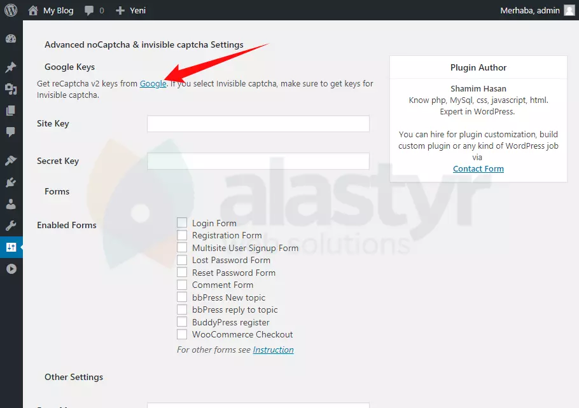Open the Pages icon in the sidebar

click(x=11, y=110)
